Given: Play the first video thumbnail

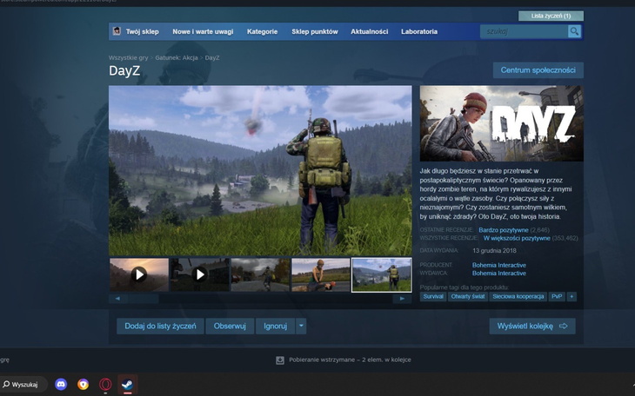Looking at the screenshot, I should coord(139,274).
